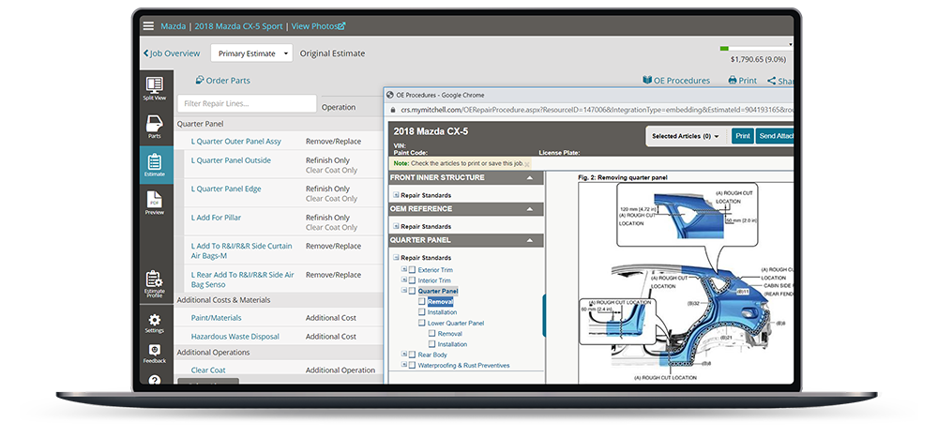Check the Exterior Trim checkbox

(x=412, y=270)
